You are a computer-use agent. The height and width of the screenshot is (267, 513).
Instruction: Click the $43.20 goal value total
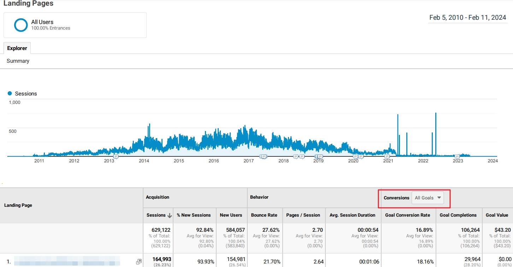(x=503, y=230)
